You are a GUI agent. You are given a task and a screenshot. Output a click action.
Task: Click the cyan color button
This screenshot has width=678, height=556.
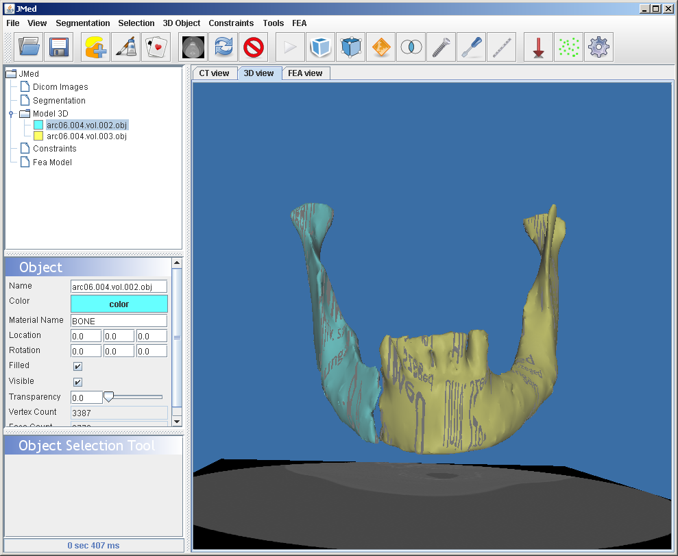119,304
